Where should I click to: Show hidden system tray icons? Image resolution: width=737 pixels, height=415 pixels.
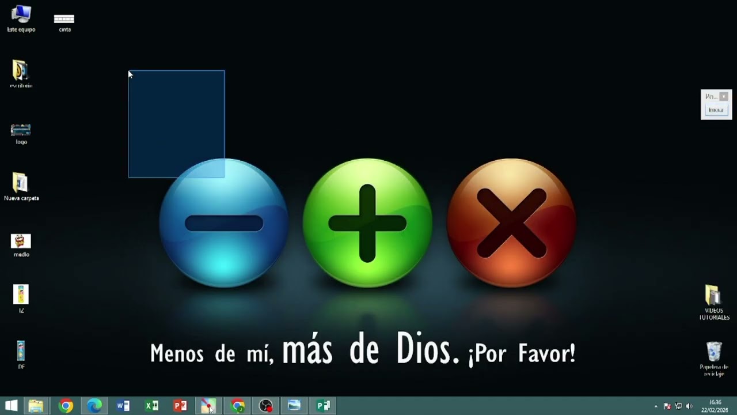(x=655, y=406)
